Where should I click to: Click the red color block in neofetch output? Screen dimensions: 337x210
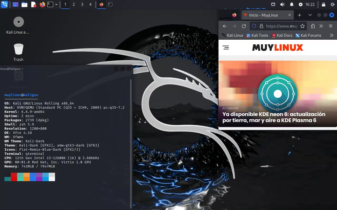click(14, 177)
